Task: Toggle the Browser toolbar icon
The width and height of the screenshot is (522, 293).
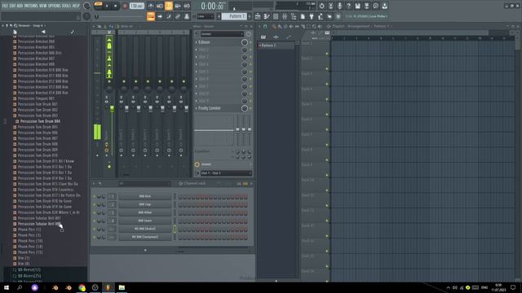Action: tap(294, 16)
